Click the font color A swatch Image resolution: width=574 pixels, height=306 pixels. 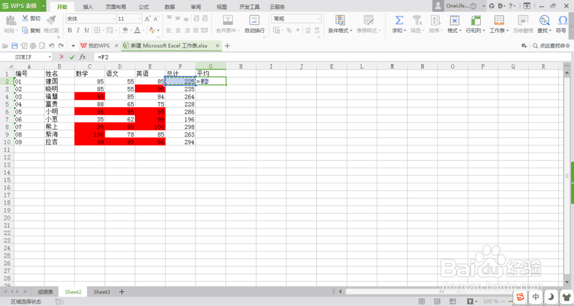[x=137, y=30]
